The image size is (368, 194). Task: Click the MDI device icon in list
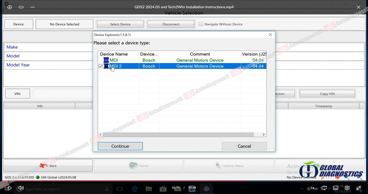(106, 60)
